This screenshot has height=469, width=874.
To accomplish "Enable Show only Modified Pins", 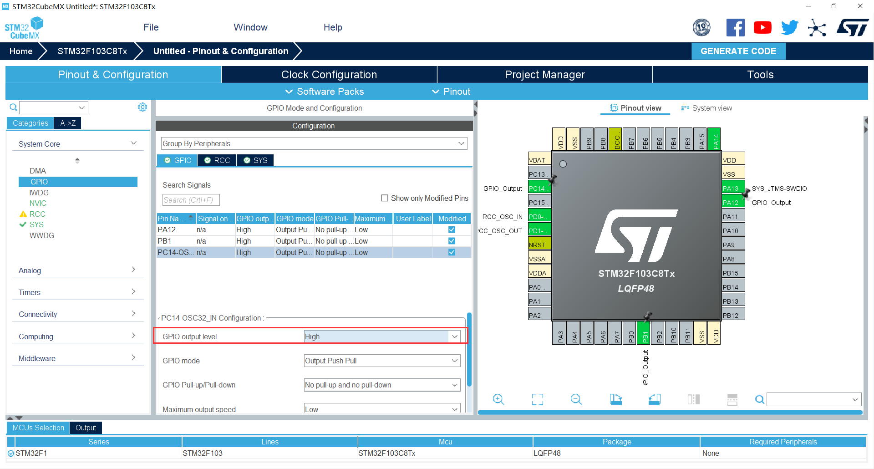I will pyautogui.click(x=385, y=198).
